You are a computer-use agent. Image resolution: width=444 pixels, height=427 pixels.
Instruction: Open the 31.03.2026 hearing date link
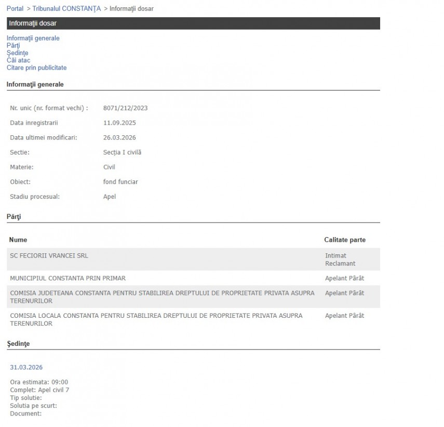point(26,367)
